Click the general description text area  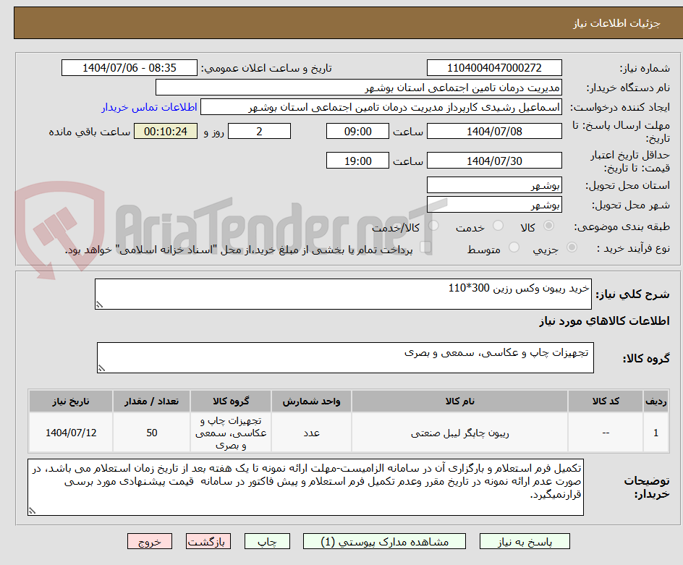pos(343,294)
